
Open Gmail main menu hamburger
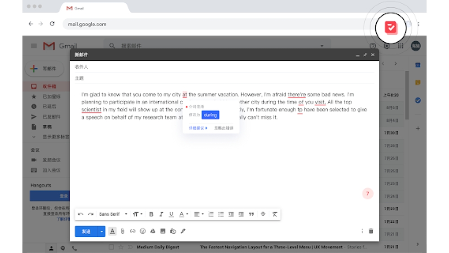point(34,45)
